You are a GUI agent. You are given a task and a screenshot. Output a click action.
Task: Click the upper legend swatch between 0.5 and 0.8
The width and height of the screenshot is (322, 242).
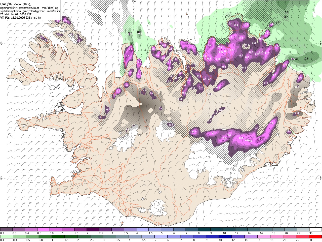click(44, 229)
